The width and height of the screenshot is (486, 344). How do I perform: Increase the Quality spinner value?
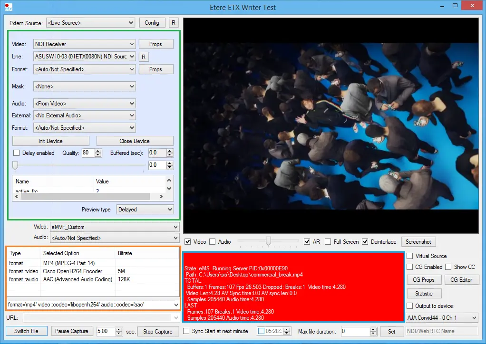click(98, 151)
